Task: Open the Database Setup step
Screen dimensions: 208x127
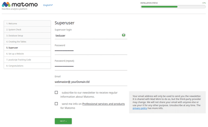Action: 27,36
